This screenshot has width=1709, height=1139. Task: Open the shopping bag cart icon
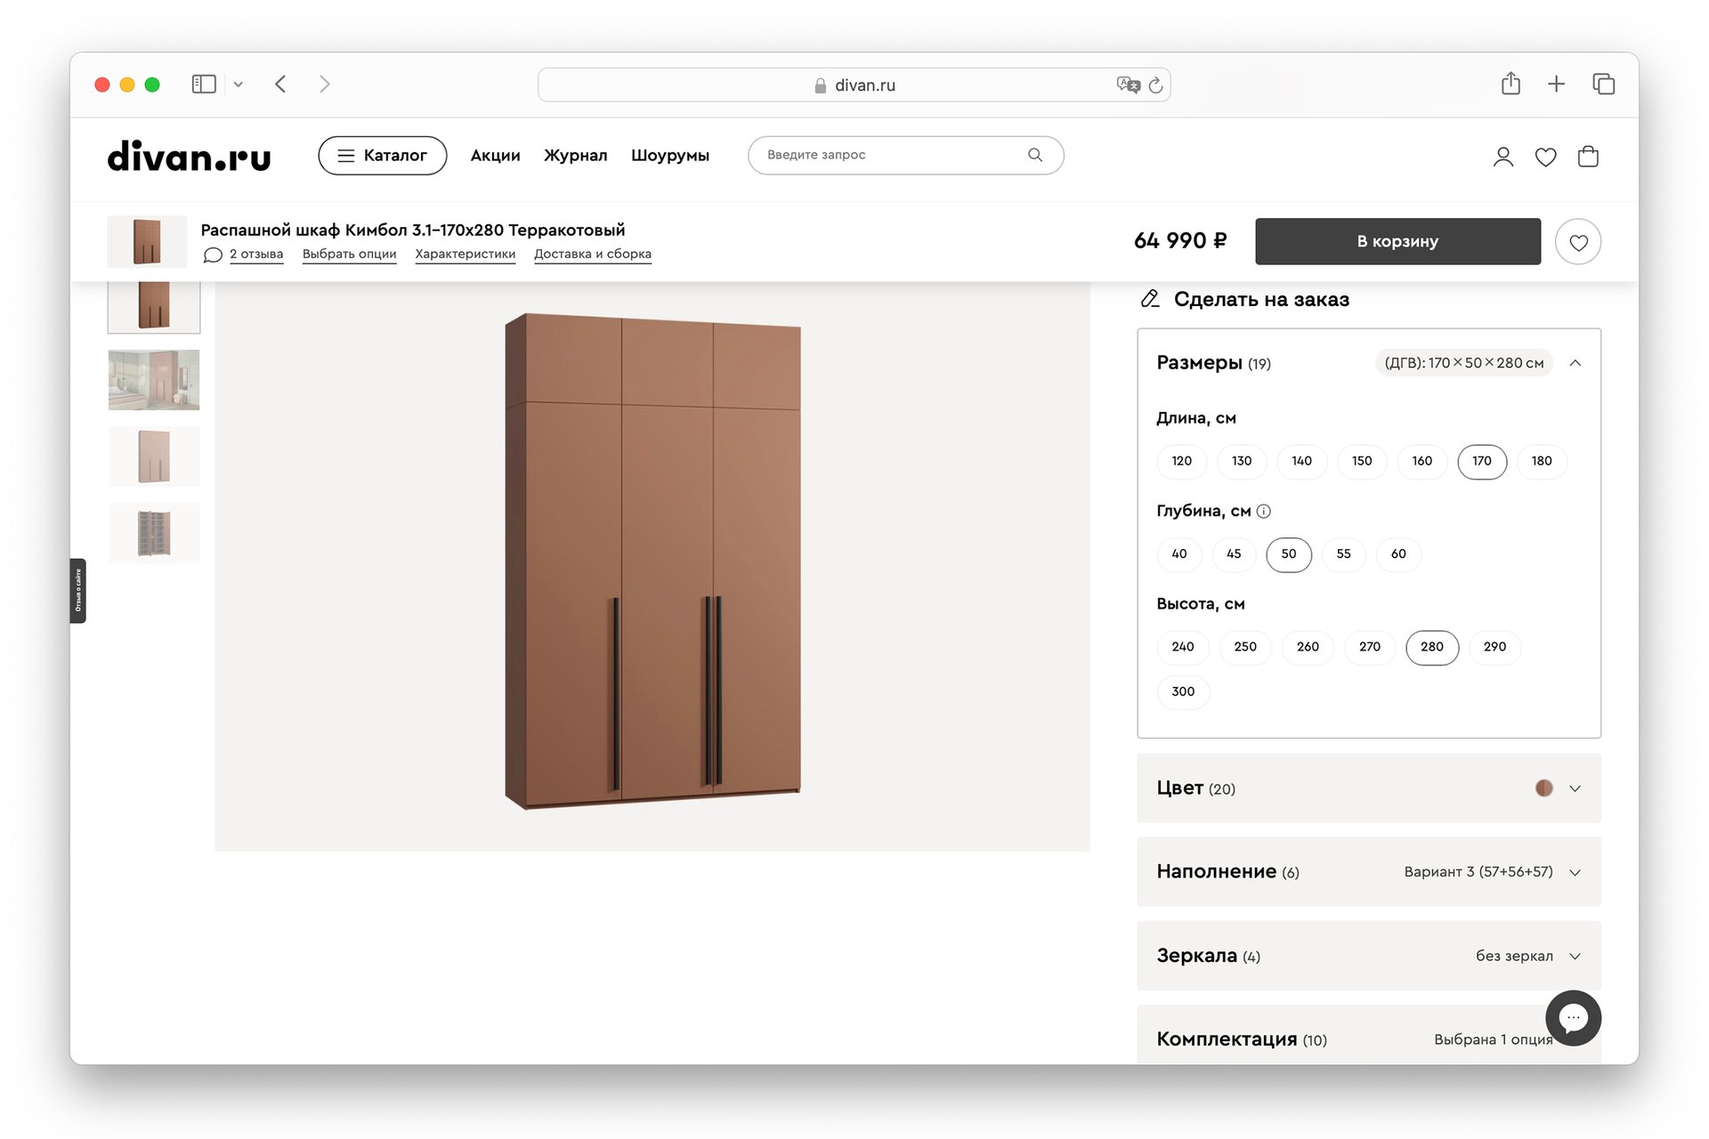1588,157
